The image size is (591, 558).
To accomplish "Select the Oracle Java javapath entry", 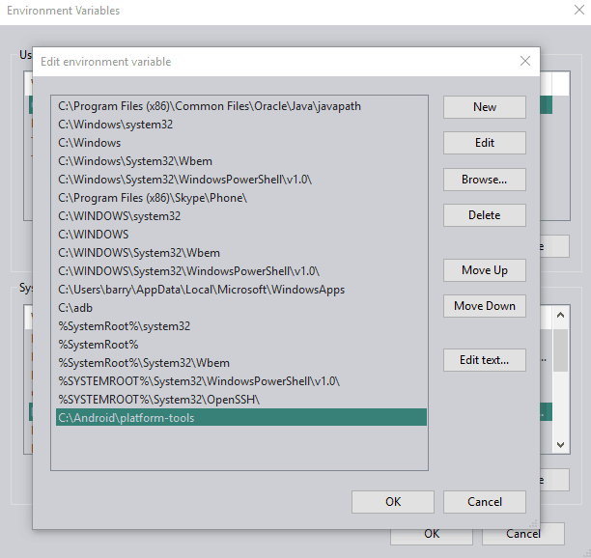I will click(x=241, y=106).
